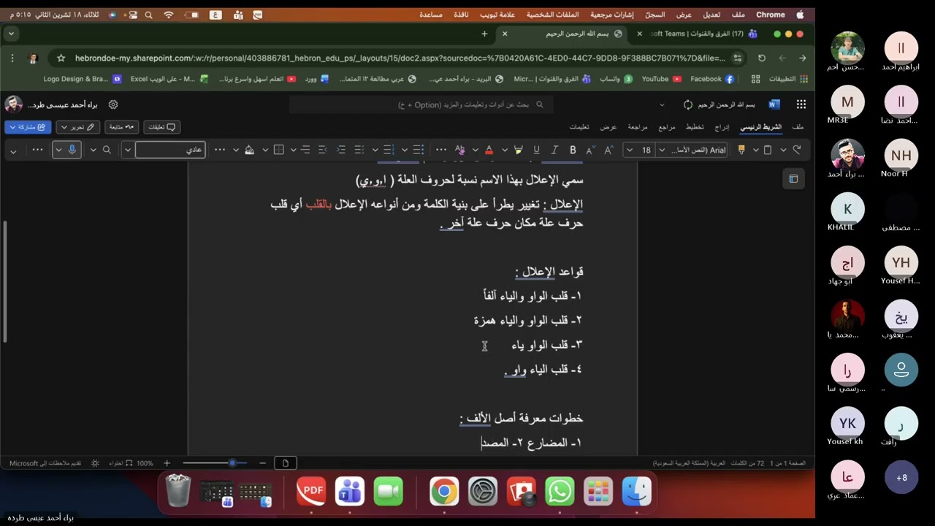Viewport: 935px width, 526px height.
Task: Open Spotlight search in macOS menu bar
Action: (149, 15)
